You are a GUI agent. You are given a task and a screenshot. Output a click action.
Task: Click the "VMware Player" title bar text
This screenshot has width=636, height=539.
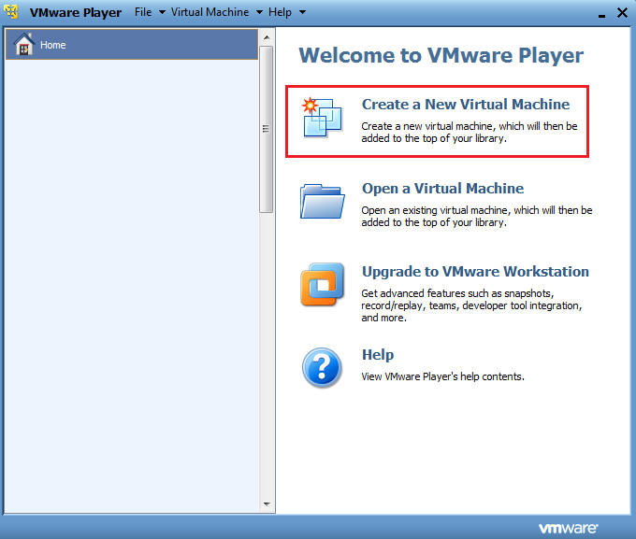(76, 12)
